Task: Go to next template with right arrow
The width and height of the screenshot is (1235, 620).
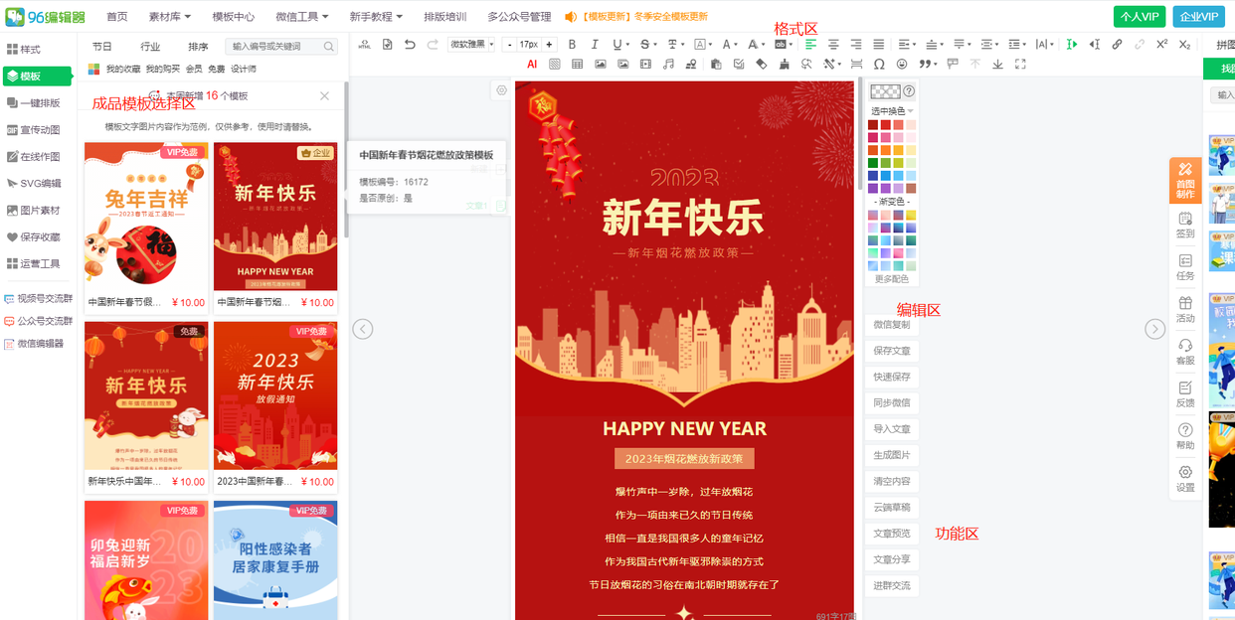Action: [1154, 329]
